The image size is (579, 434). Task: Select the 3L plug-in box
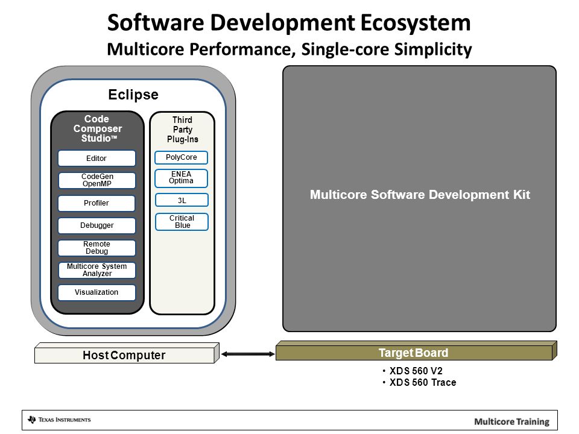[x=182, y=200]
